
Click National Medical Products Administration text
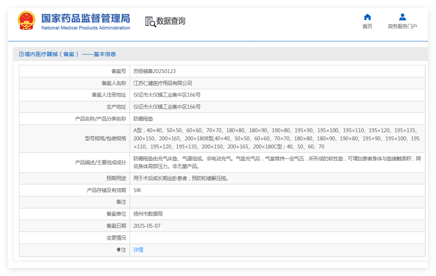point(85,28)
